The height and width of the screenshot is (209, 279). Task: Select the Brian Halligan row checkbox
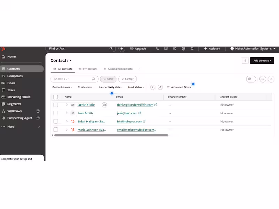(x=55, y=121)
